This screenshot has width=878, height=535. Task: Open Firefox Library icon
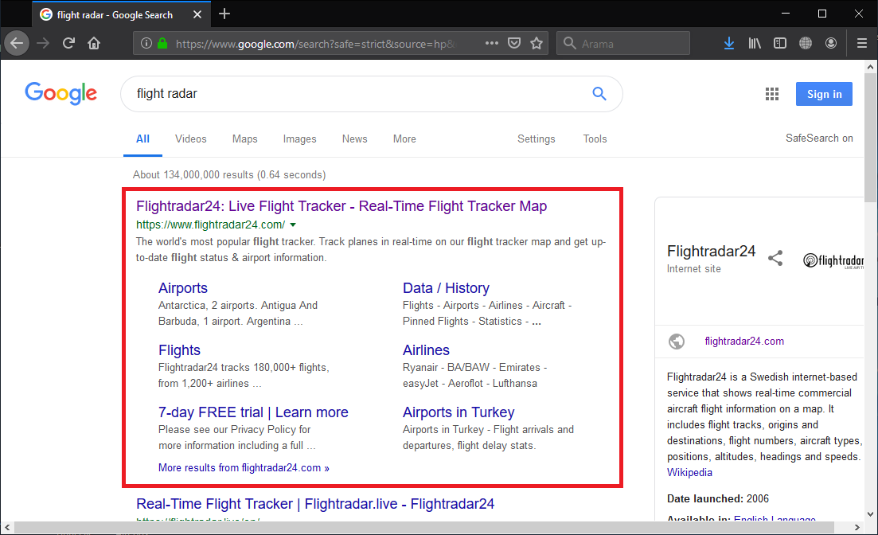(754, 44)
